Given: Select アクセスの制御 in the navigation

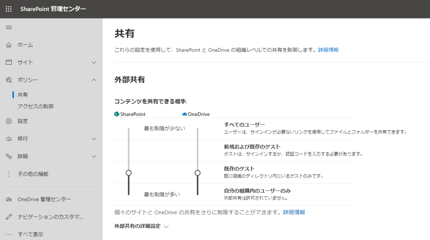Looking at the screenshot, I should [x=35, y=106].
